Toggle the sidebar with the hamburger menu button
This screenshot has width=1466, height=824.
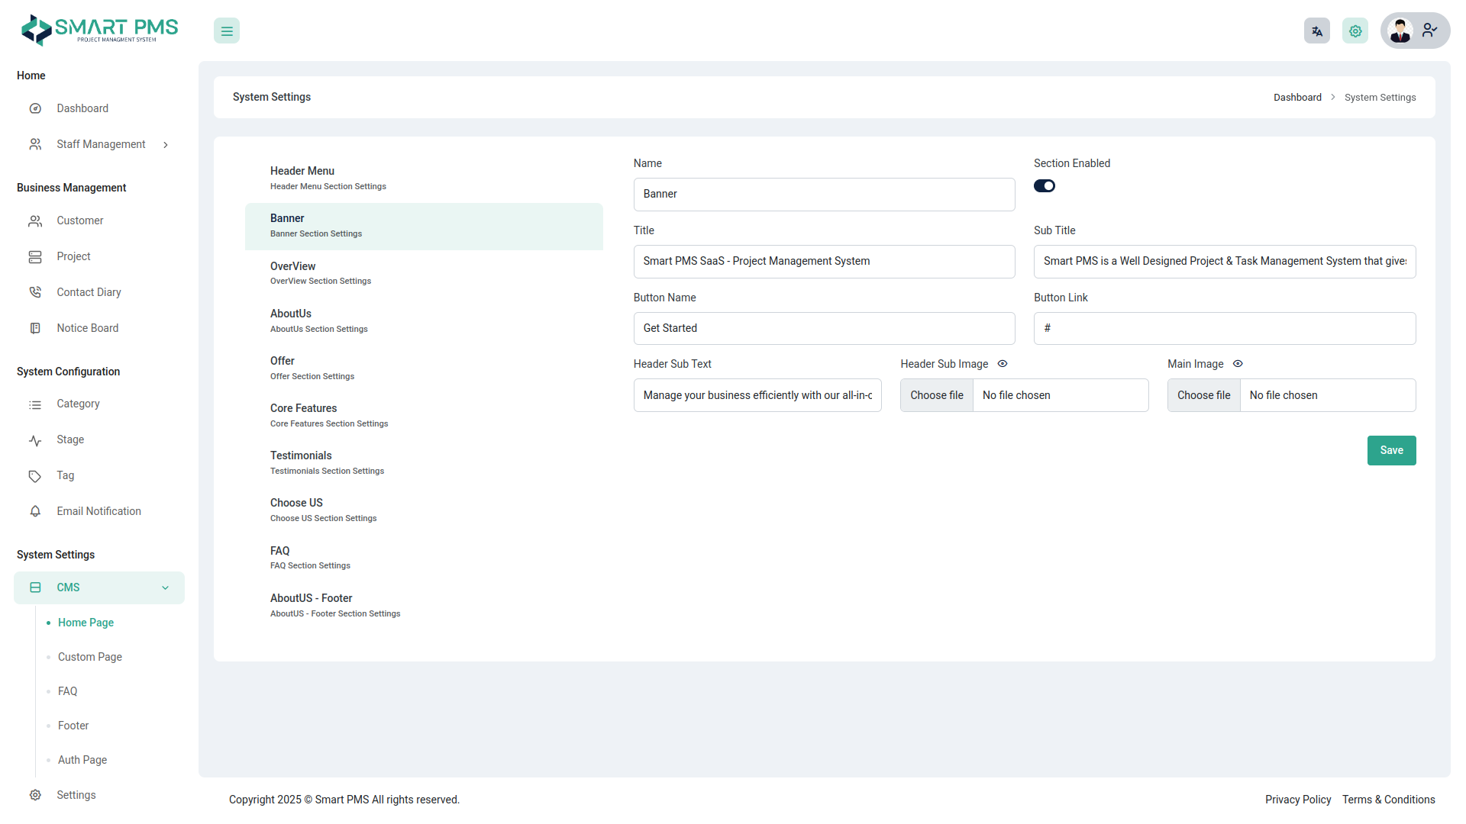pos(226,31)
